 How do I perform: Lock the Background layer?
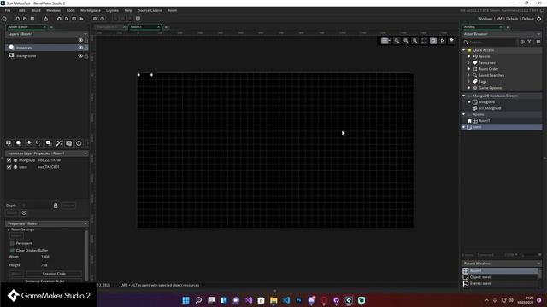pyautogui.click(x=86, y=55)
